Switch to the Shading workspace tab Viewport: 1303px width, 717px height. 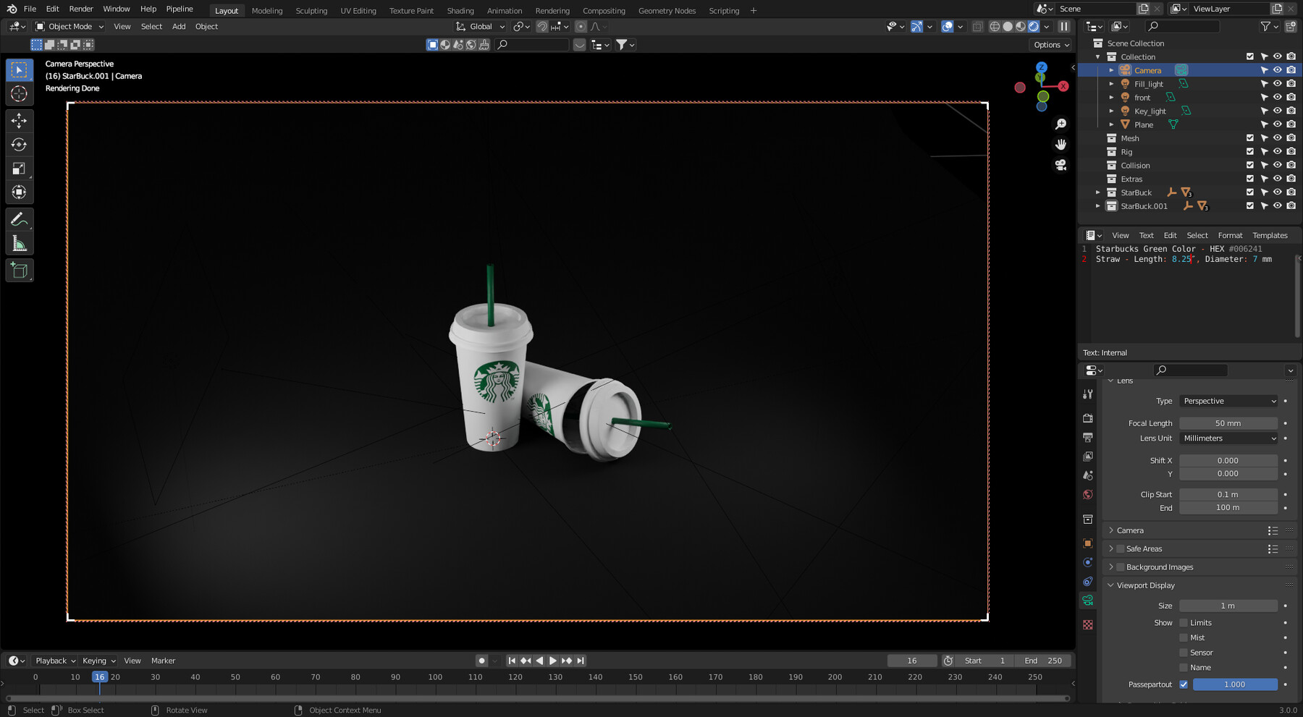460,10
